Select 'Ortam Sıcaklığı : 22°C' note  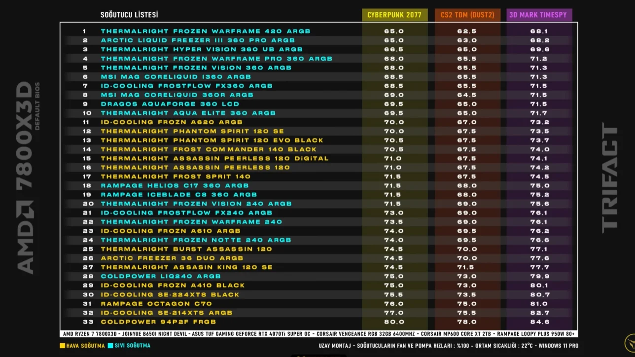503,346
